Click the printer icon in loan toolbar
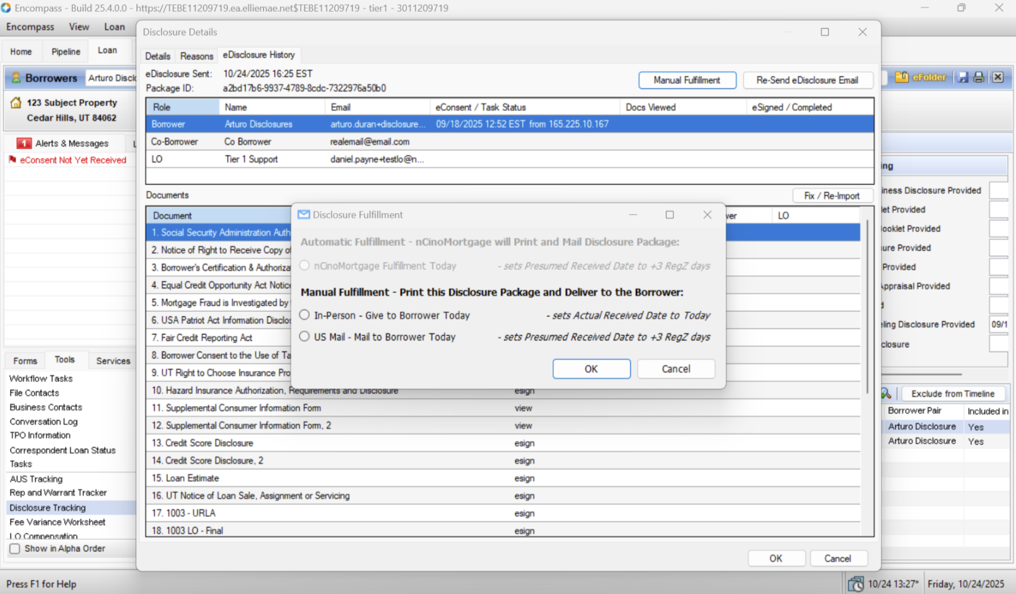 click(x=979, y=78)
